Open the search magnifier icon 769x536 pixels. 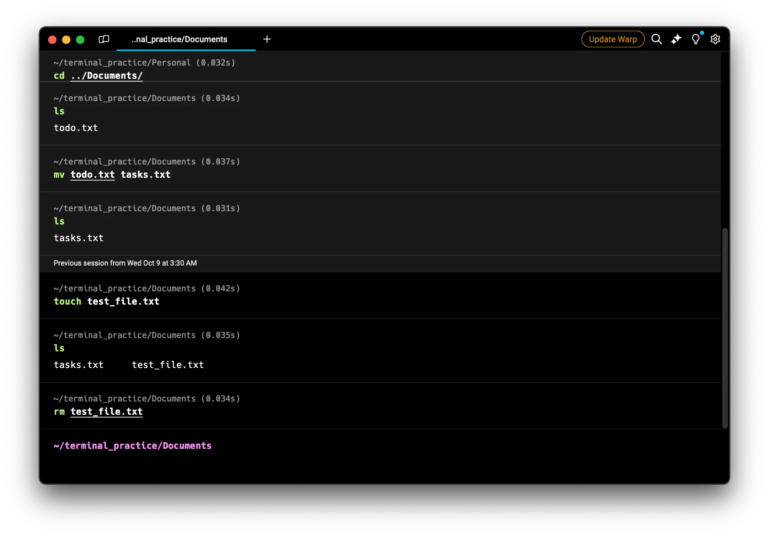(656, 39)
